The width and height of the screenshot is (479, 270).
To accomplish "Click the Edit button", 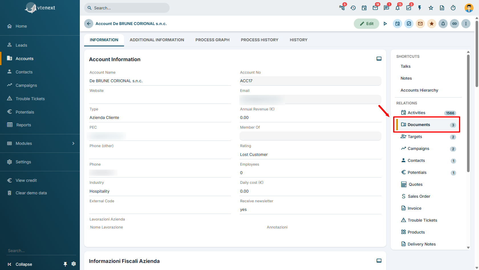I will (366, 24).
